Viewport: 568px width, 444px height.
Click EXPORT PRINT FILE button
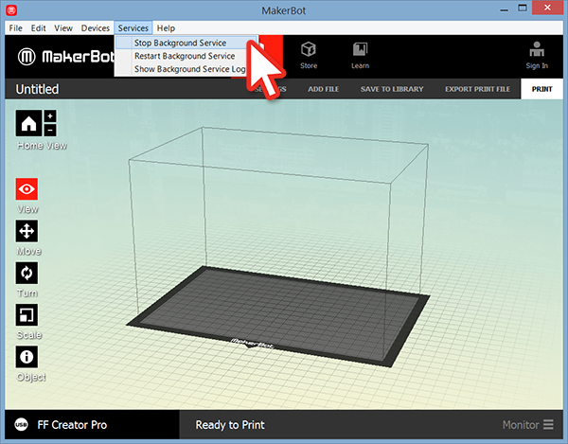click(x=477, y=89)
